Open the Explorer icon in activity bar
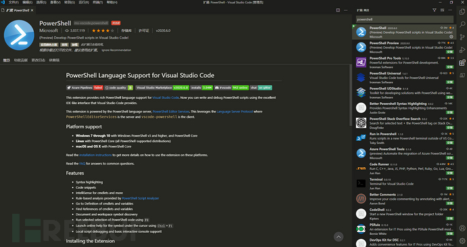467x247 pixels. (462, 12)
